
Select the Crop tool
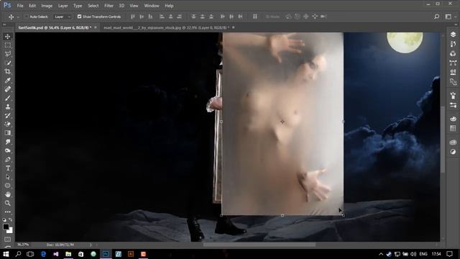click(8, 72)
